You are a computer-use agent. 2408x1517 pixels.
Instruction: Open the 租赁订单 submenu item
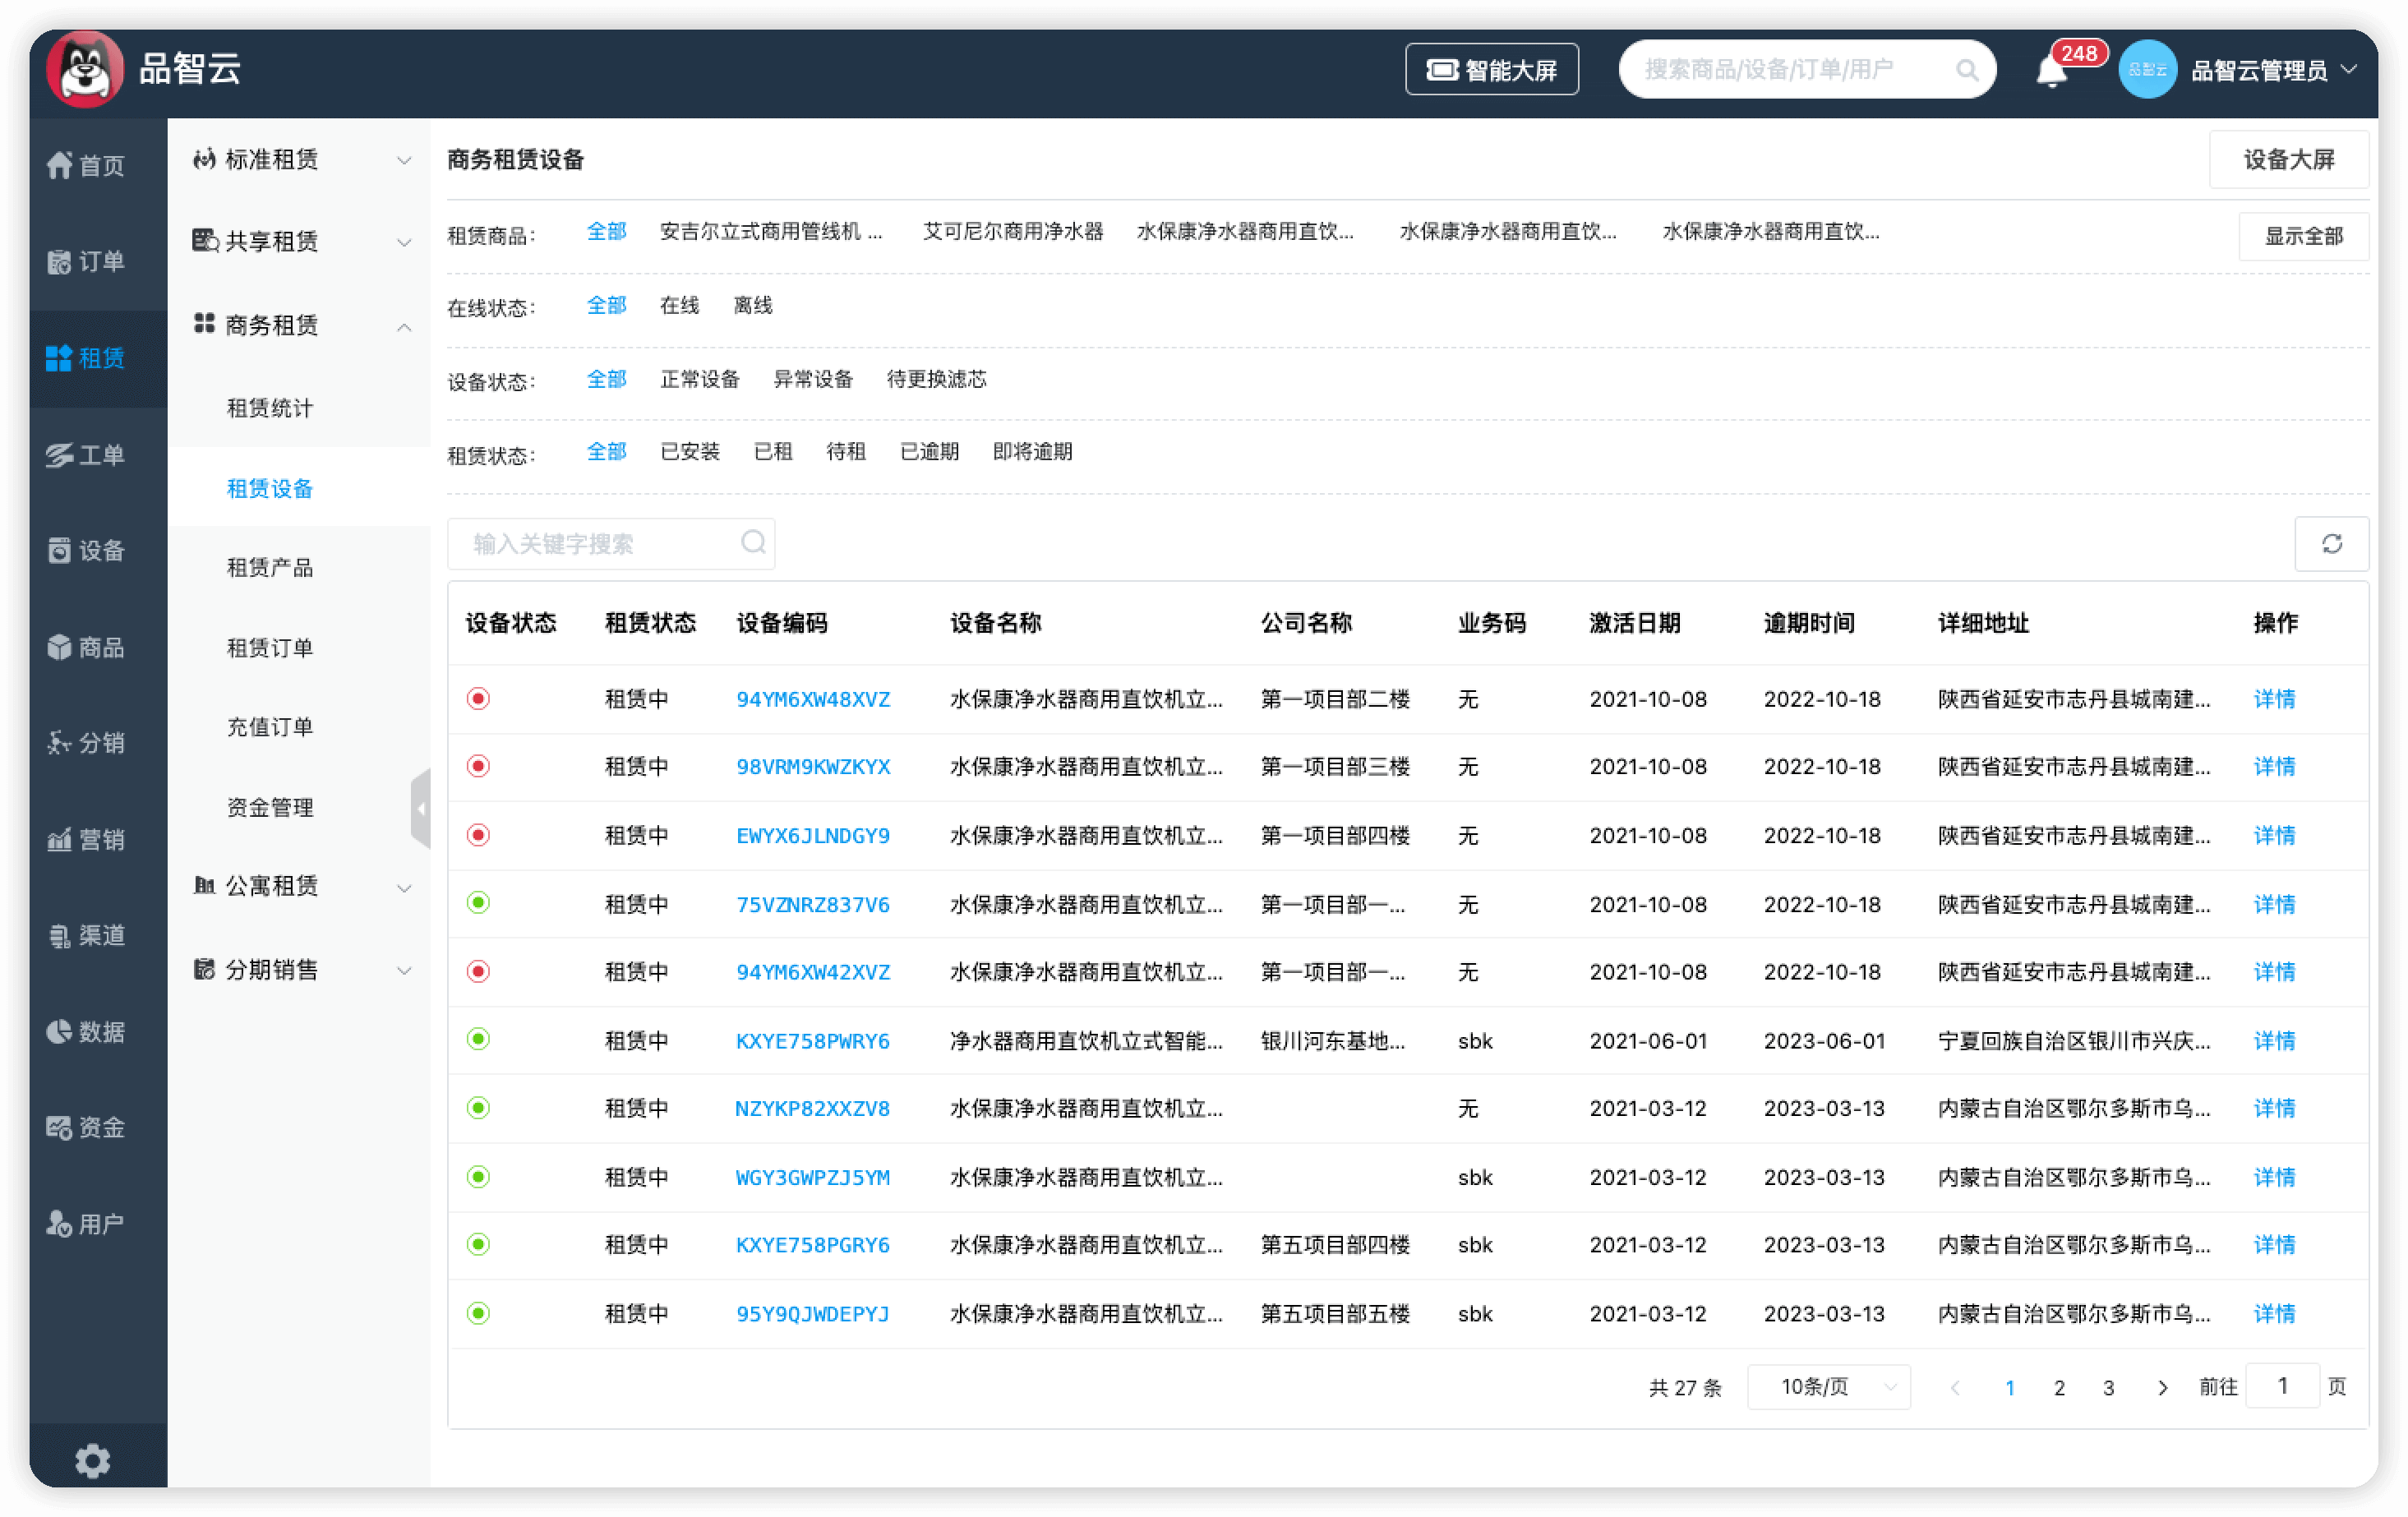pos(270,648)
